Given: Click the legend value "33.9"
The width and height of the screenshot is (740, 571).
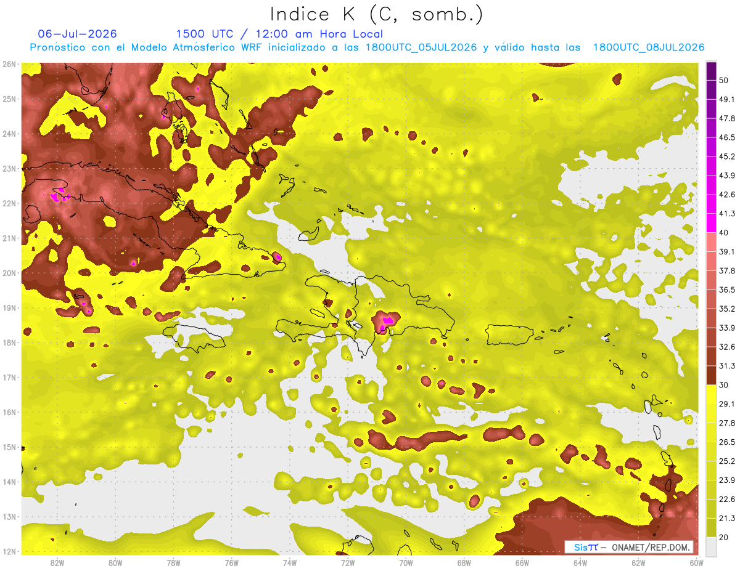Looking at the screenshot, I should click(727, 328).
